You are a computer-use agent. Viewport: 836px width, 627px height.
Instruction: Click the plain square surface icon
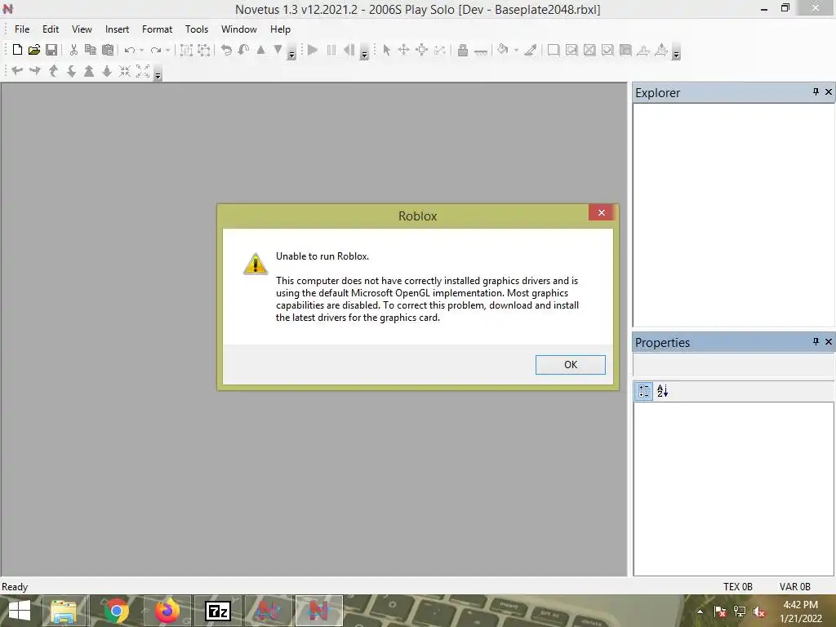pos(554,50)
